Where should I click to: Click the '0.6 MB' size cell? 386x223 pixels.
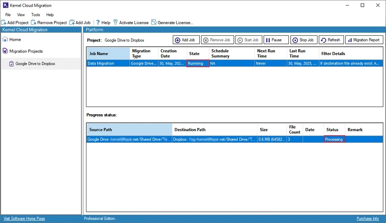pos(272,139)
